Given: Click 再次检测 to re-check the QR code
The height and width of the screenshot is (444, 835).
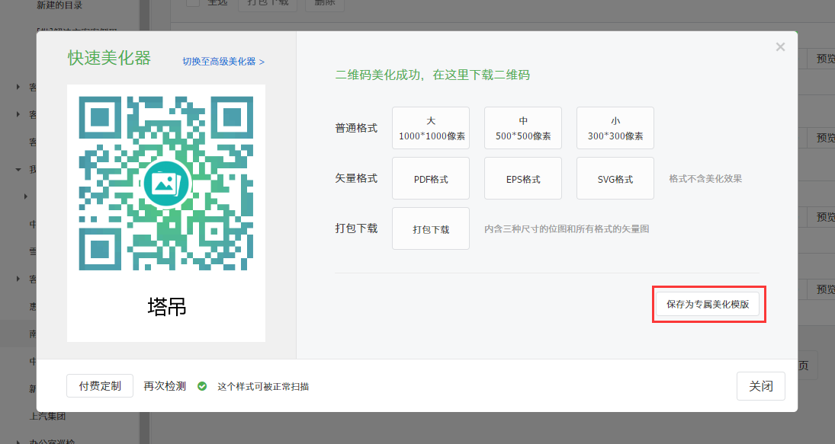Looking at the screenshot, I should [x=165, y=386].
